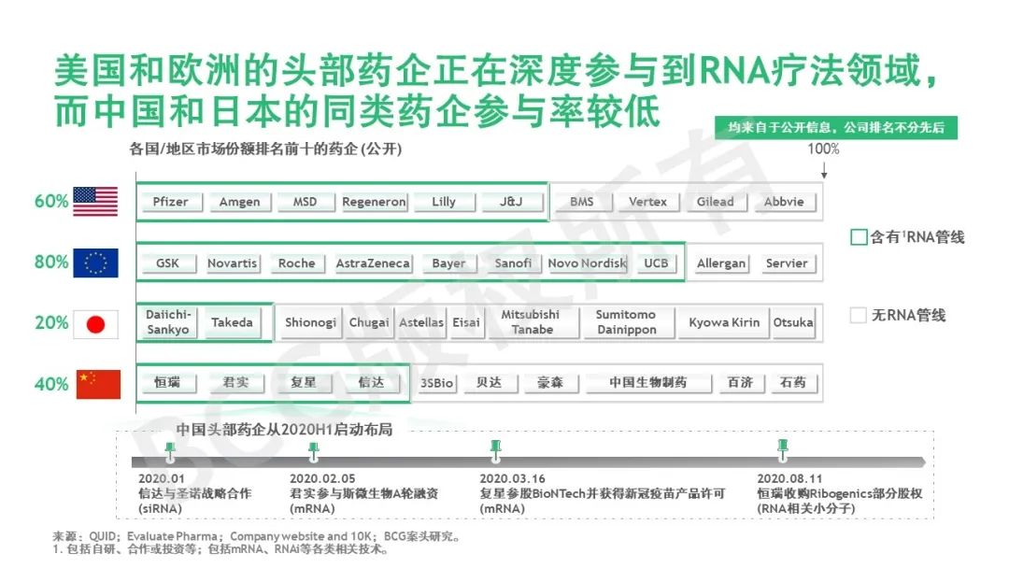This screenshot has width=1009, height=568.
Task: Click the 80% Europe figure
Action: point(50,263)
